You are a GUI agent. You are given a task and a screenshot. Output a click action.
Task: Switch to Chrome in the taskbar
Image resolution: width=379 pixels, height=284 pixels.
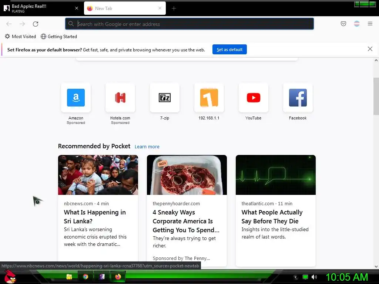click(x=85, y=277)
